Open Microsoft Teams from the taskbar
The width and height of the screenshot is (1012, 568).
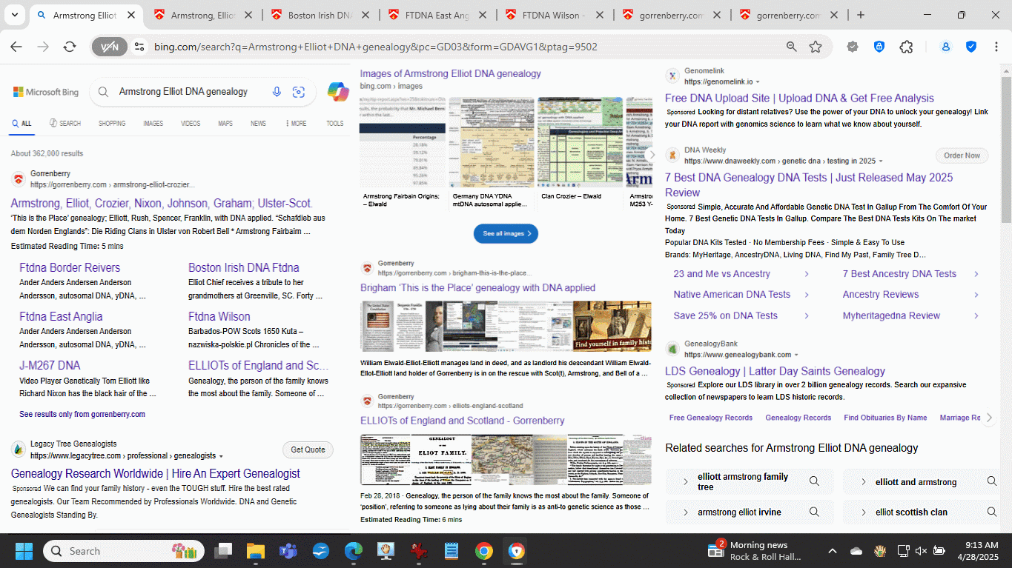coord(288,551)
